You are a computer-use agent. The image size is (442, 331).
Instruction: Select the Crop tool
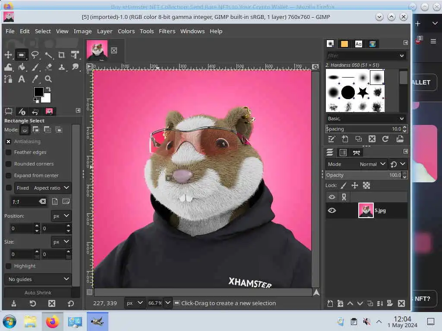(x=61, y=55)
